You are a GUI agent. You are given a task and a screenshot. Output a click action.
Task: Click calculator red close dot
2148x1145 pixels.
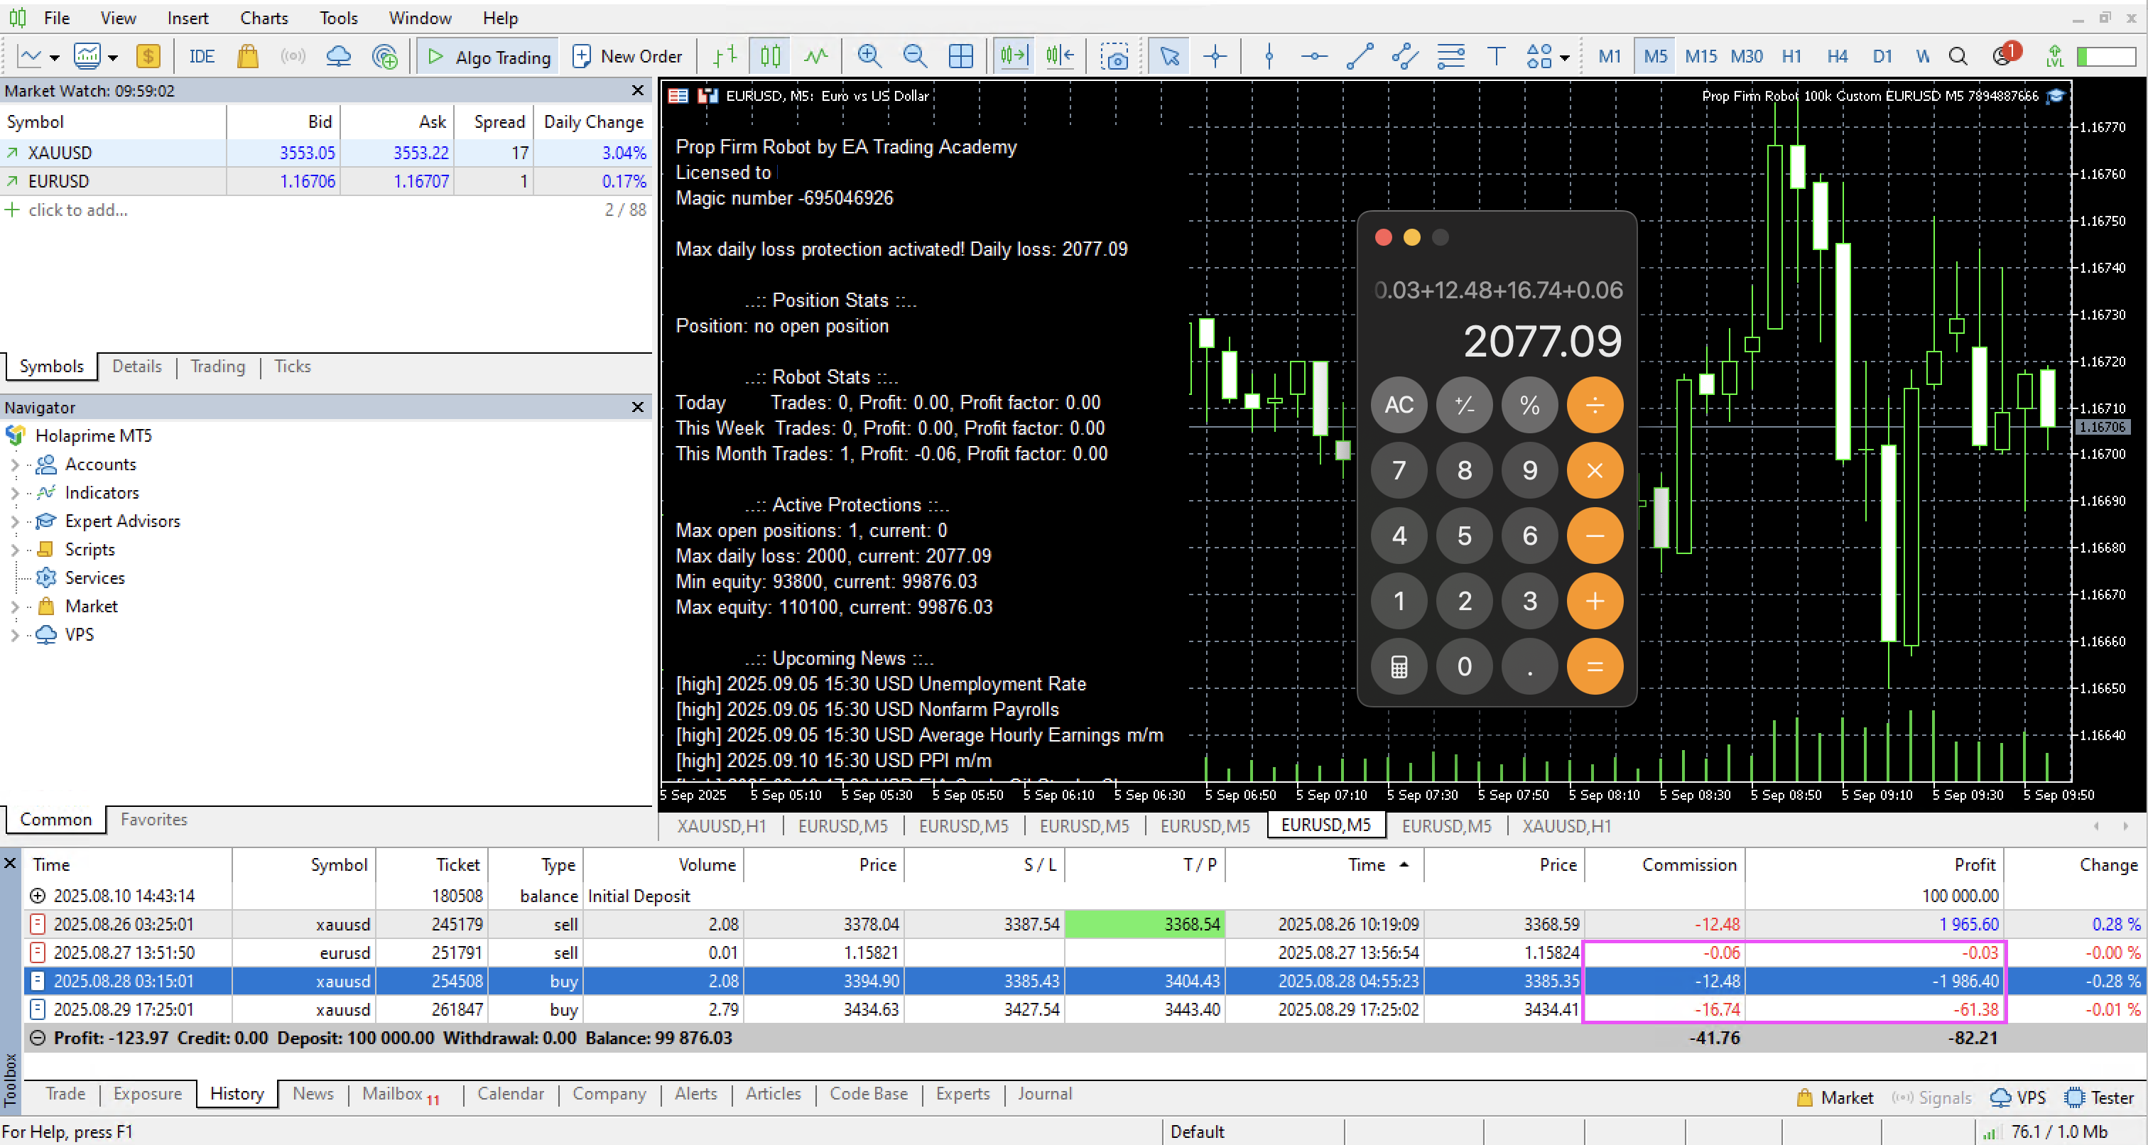click(1384, 238)
